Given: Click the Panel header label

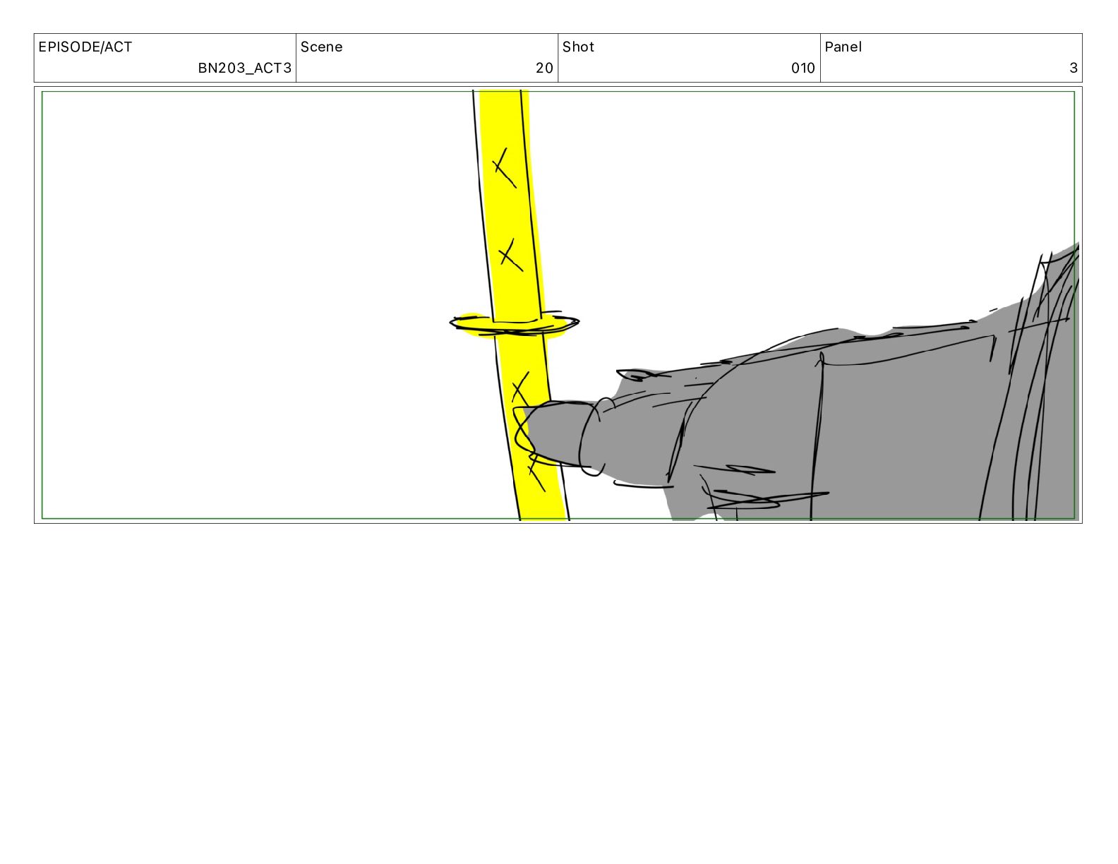Looking at the screenshot, I should (x=843, y=47).
